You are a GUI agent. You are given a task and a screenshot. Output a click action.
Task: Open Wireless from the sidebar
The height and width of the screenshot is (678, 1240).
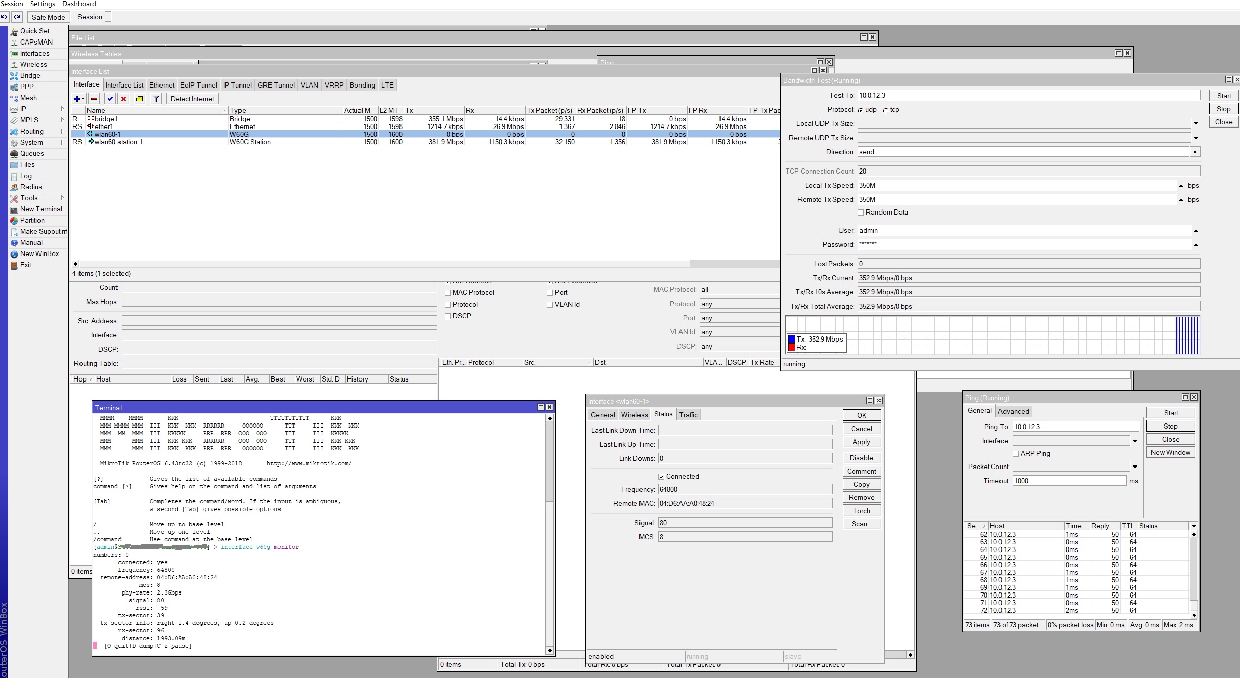pyautogui.click(x=33, y=64)
